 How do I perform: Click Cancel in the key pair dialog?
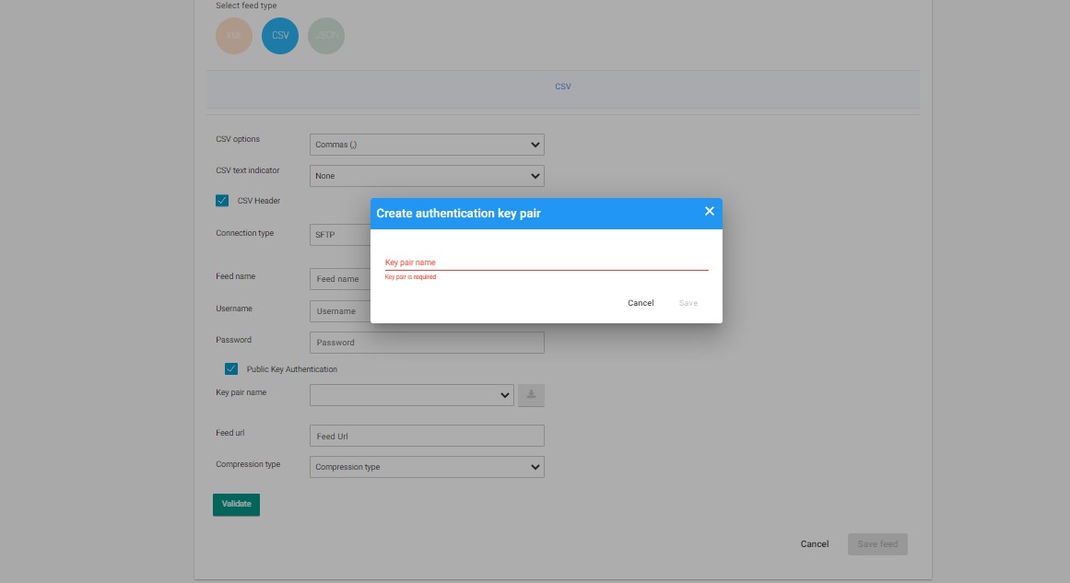point(641,303)
